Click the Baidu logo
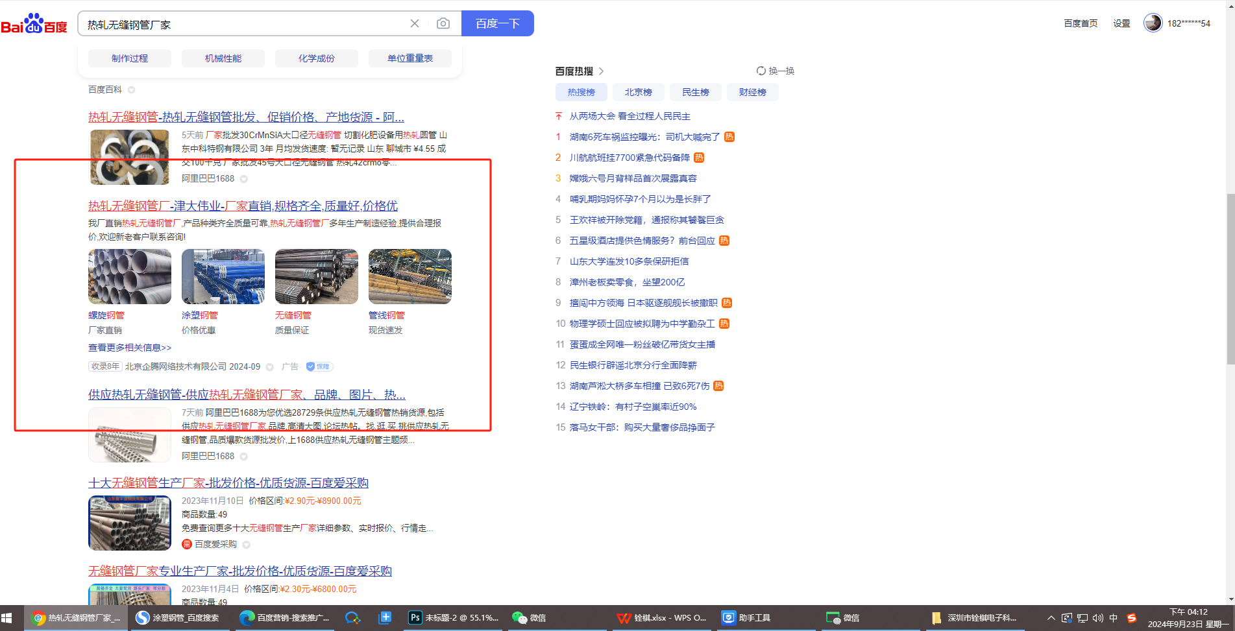Screen dimensions: 1235x631 (x=34, y=24)
